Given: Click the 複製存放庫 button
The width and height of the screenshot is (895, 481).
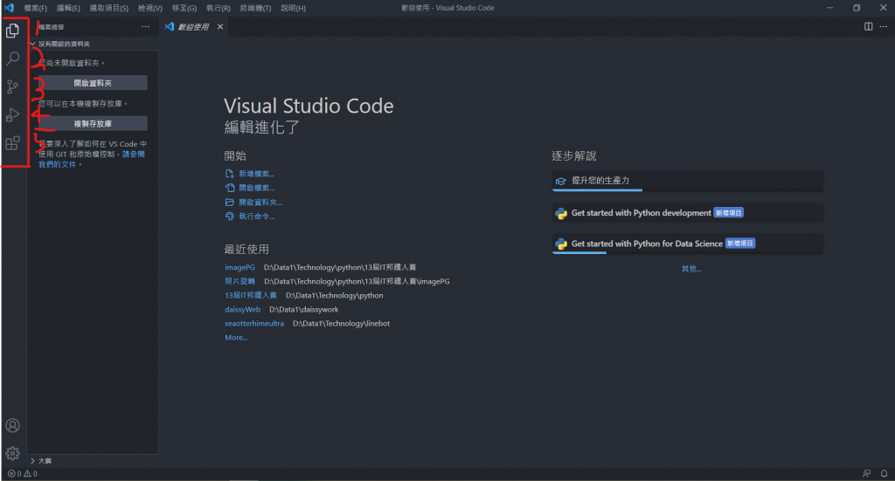Looking at the screenshot, I should pos(93,124).
